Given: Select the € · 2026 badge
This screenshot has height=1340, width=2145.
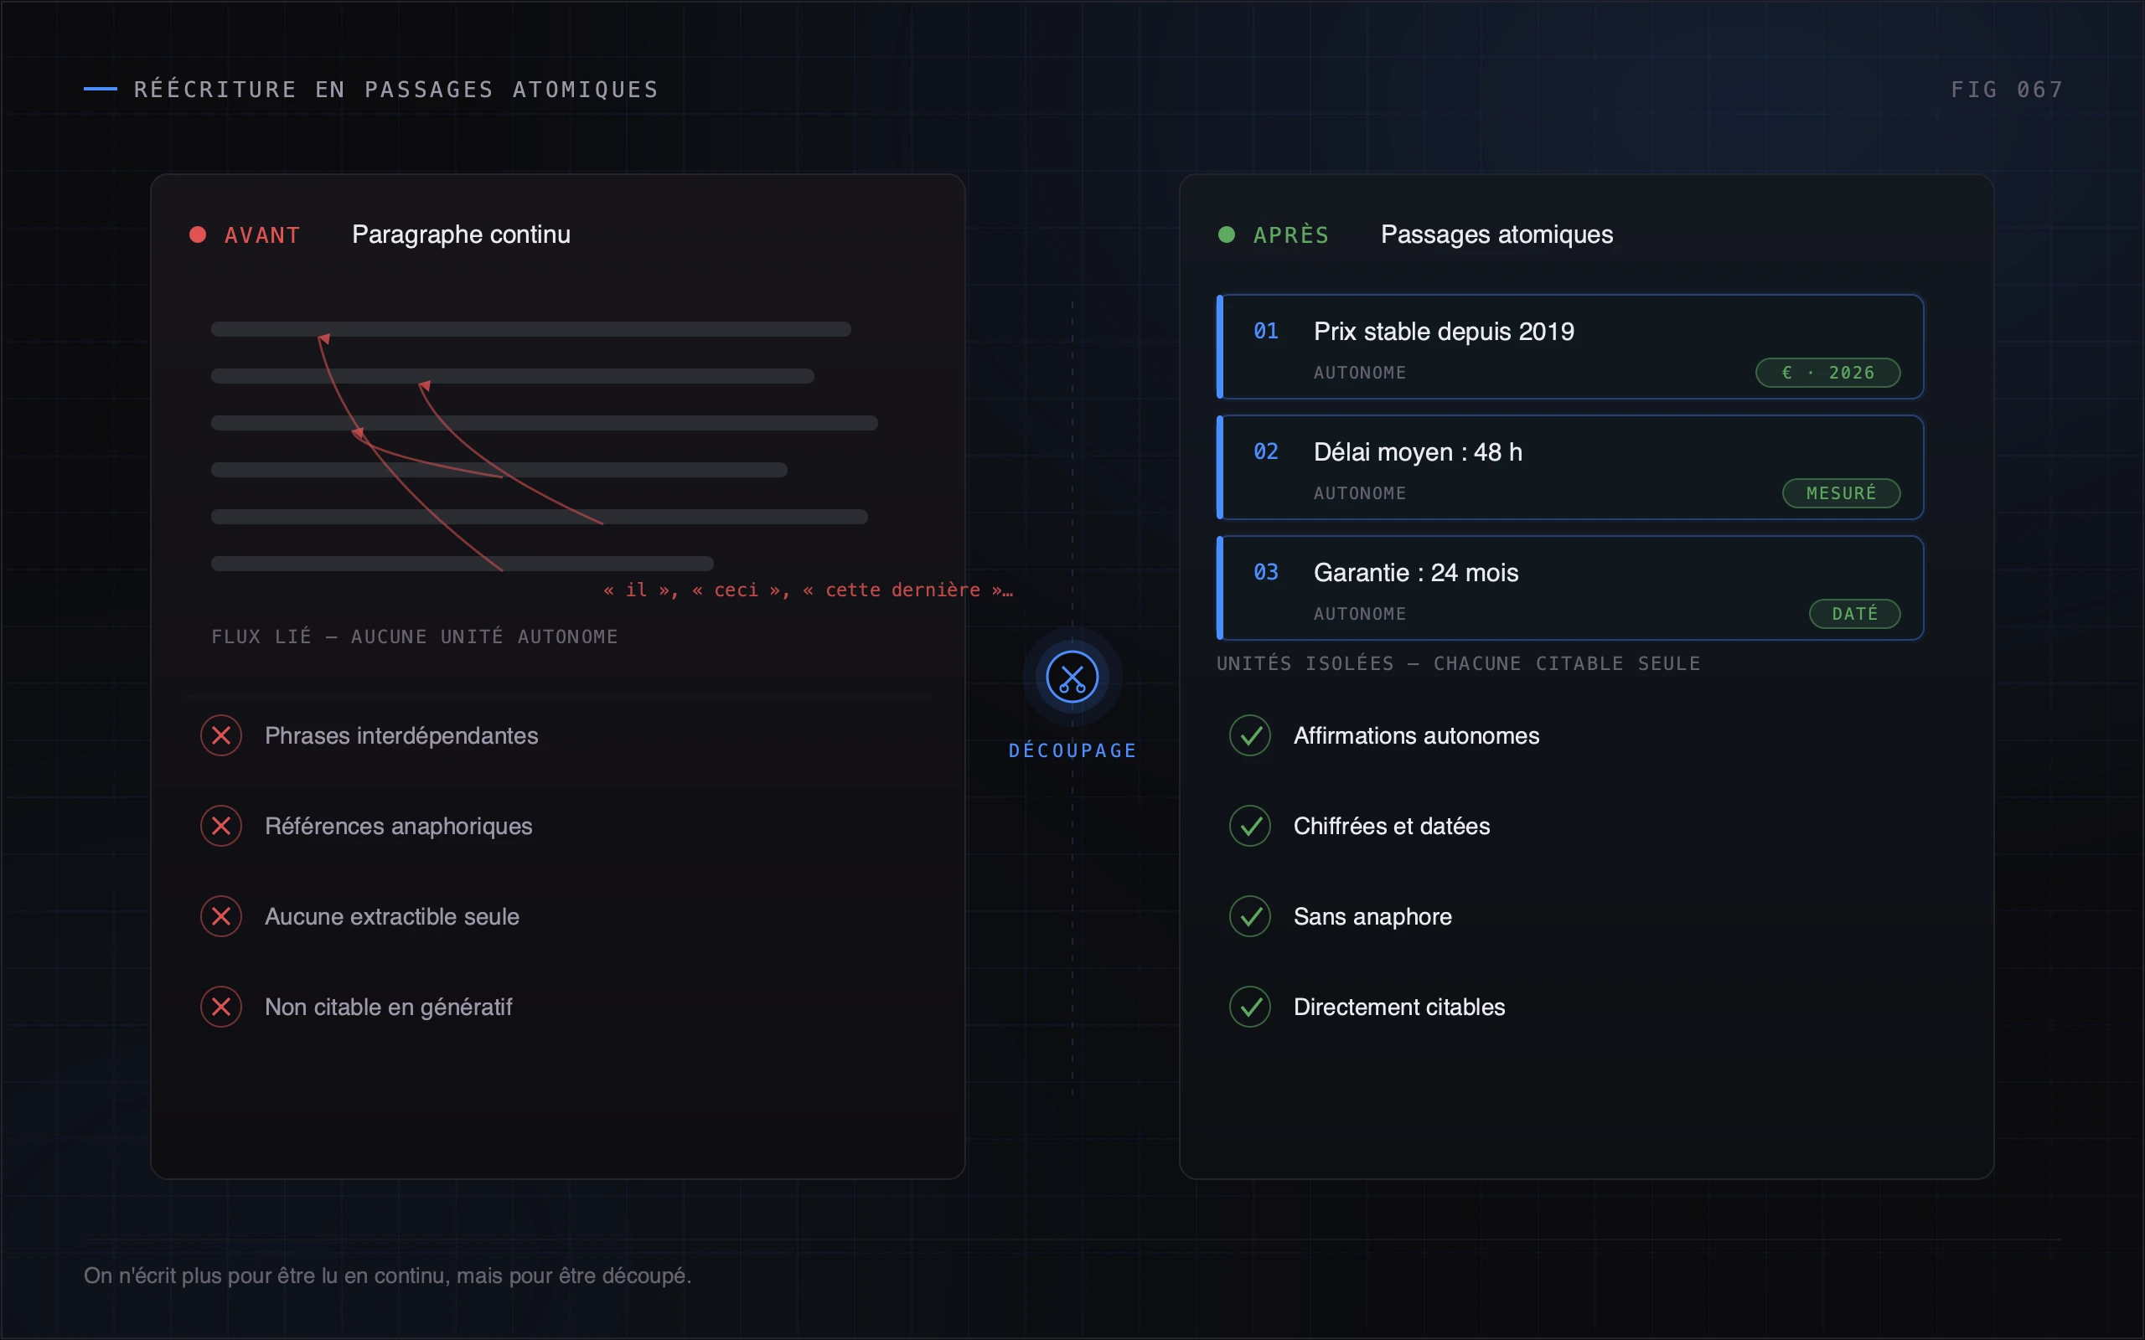Looking at the screenshot, I should pyautogui.click(x=1827, y=374).
